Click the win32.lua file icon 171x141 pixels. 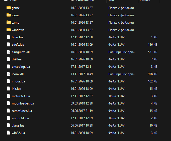pyautogui.click(x=9, y=133)
